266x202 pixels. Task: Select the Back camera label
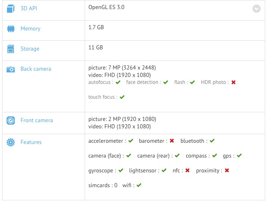pos(36,69)
